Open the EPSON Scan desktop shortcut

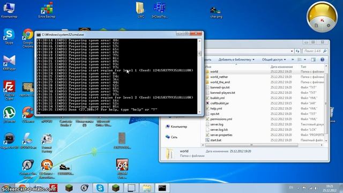pos(28,141)
